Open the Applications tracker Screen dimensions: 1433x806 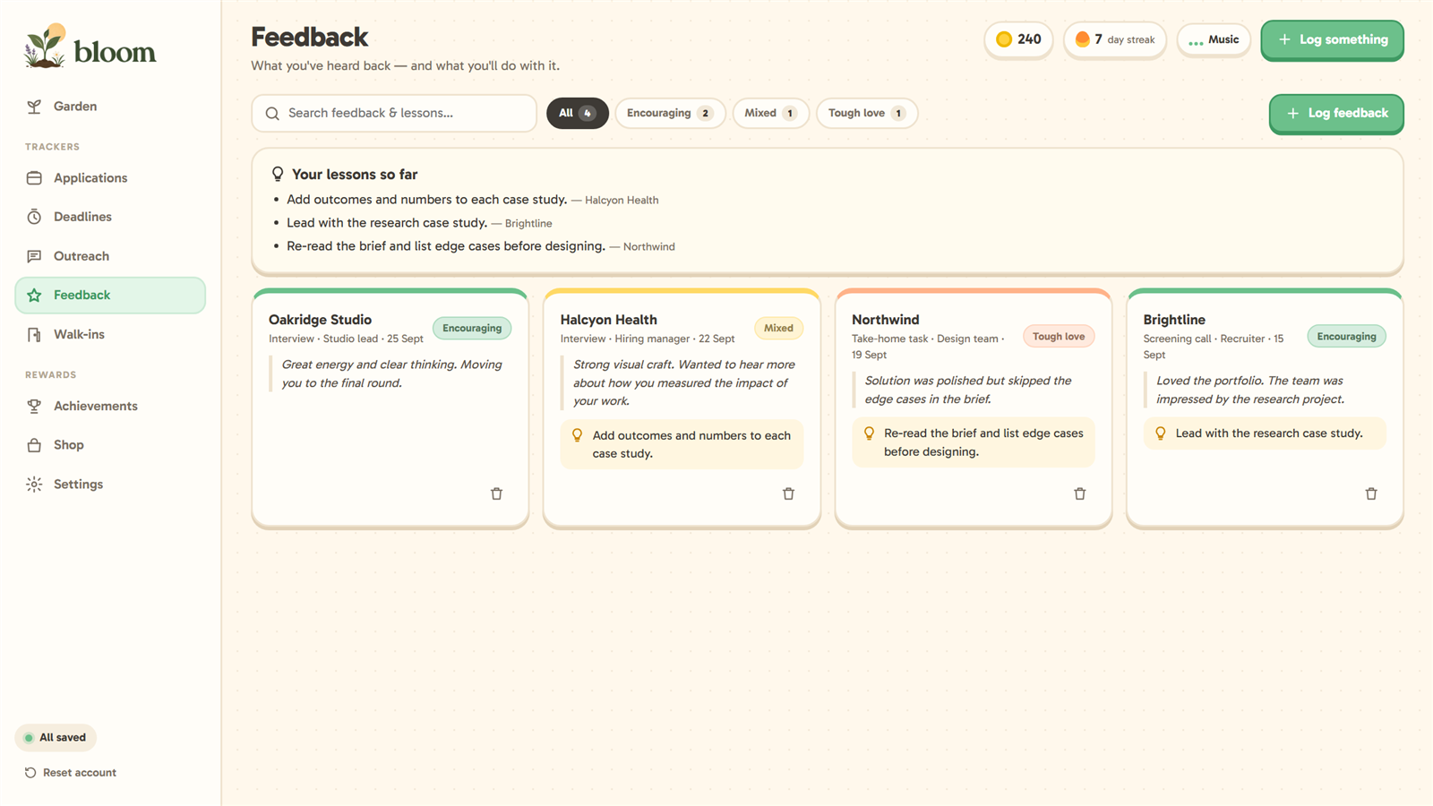pos(110,178)
